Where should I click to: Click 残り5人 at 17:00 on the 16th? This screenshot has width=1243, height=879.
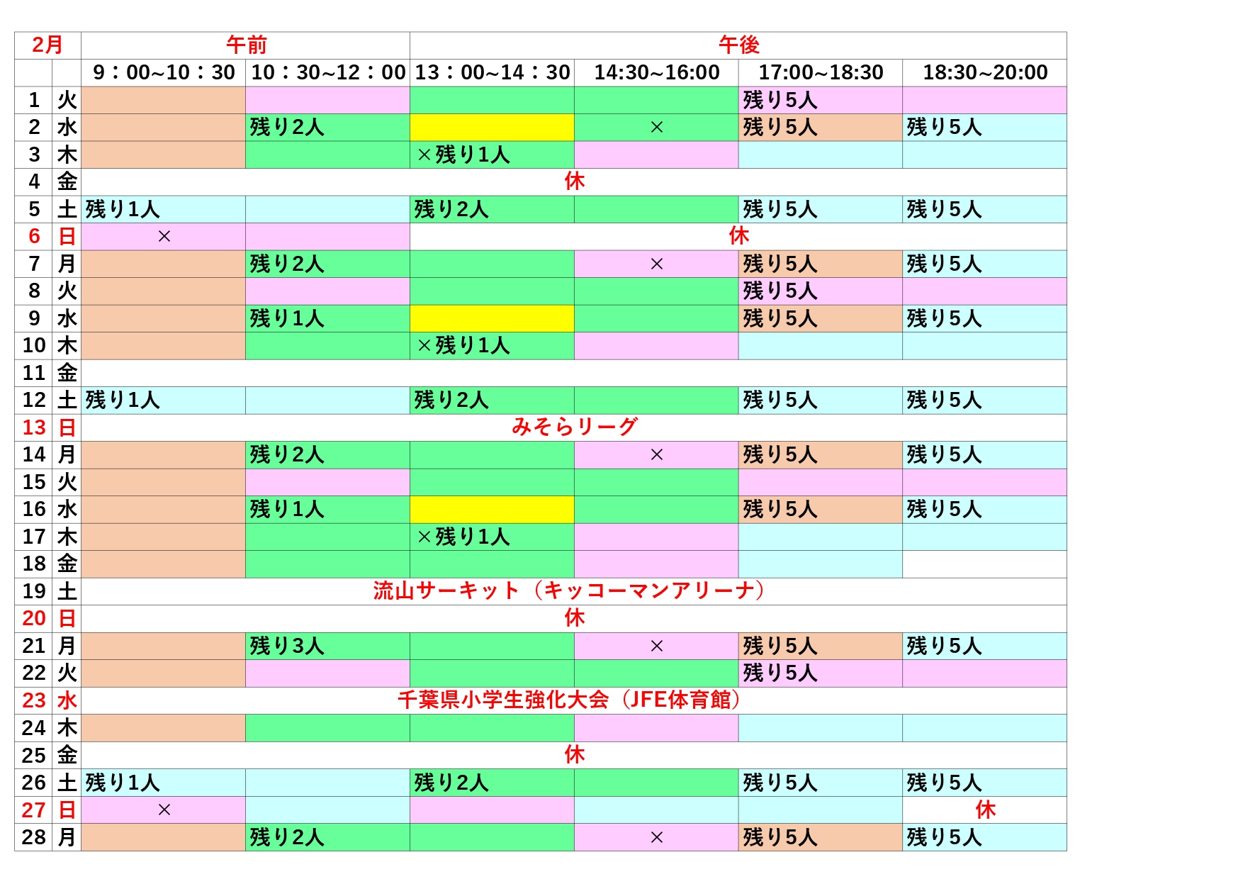[x=780, y=509]
